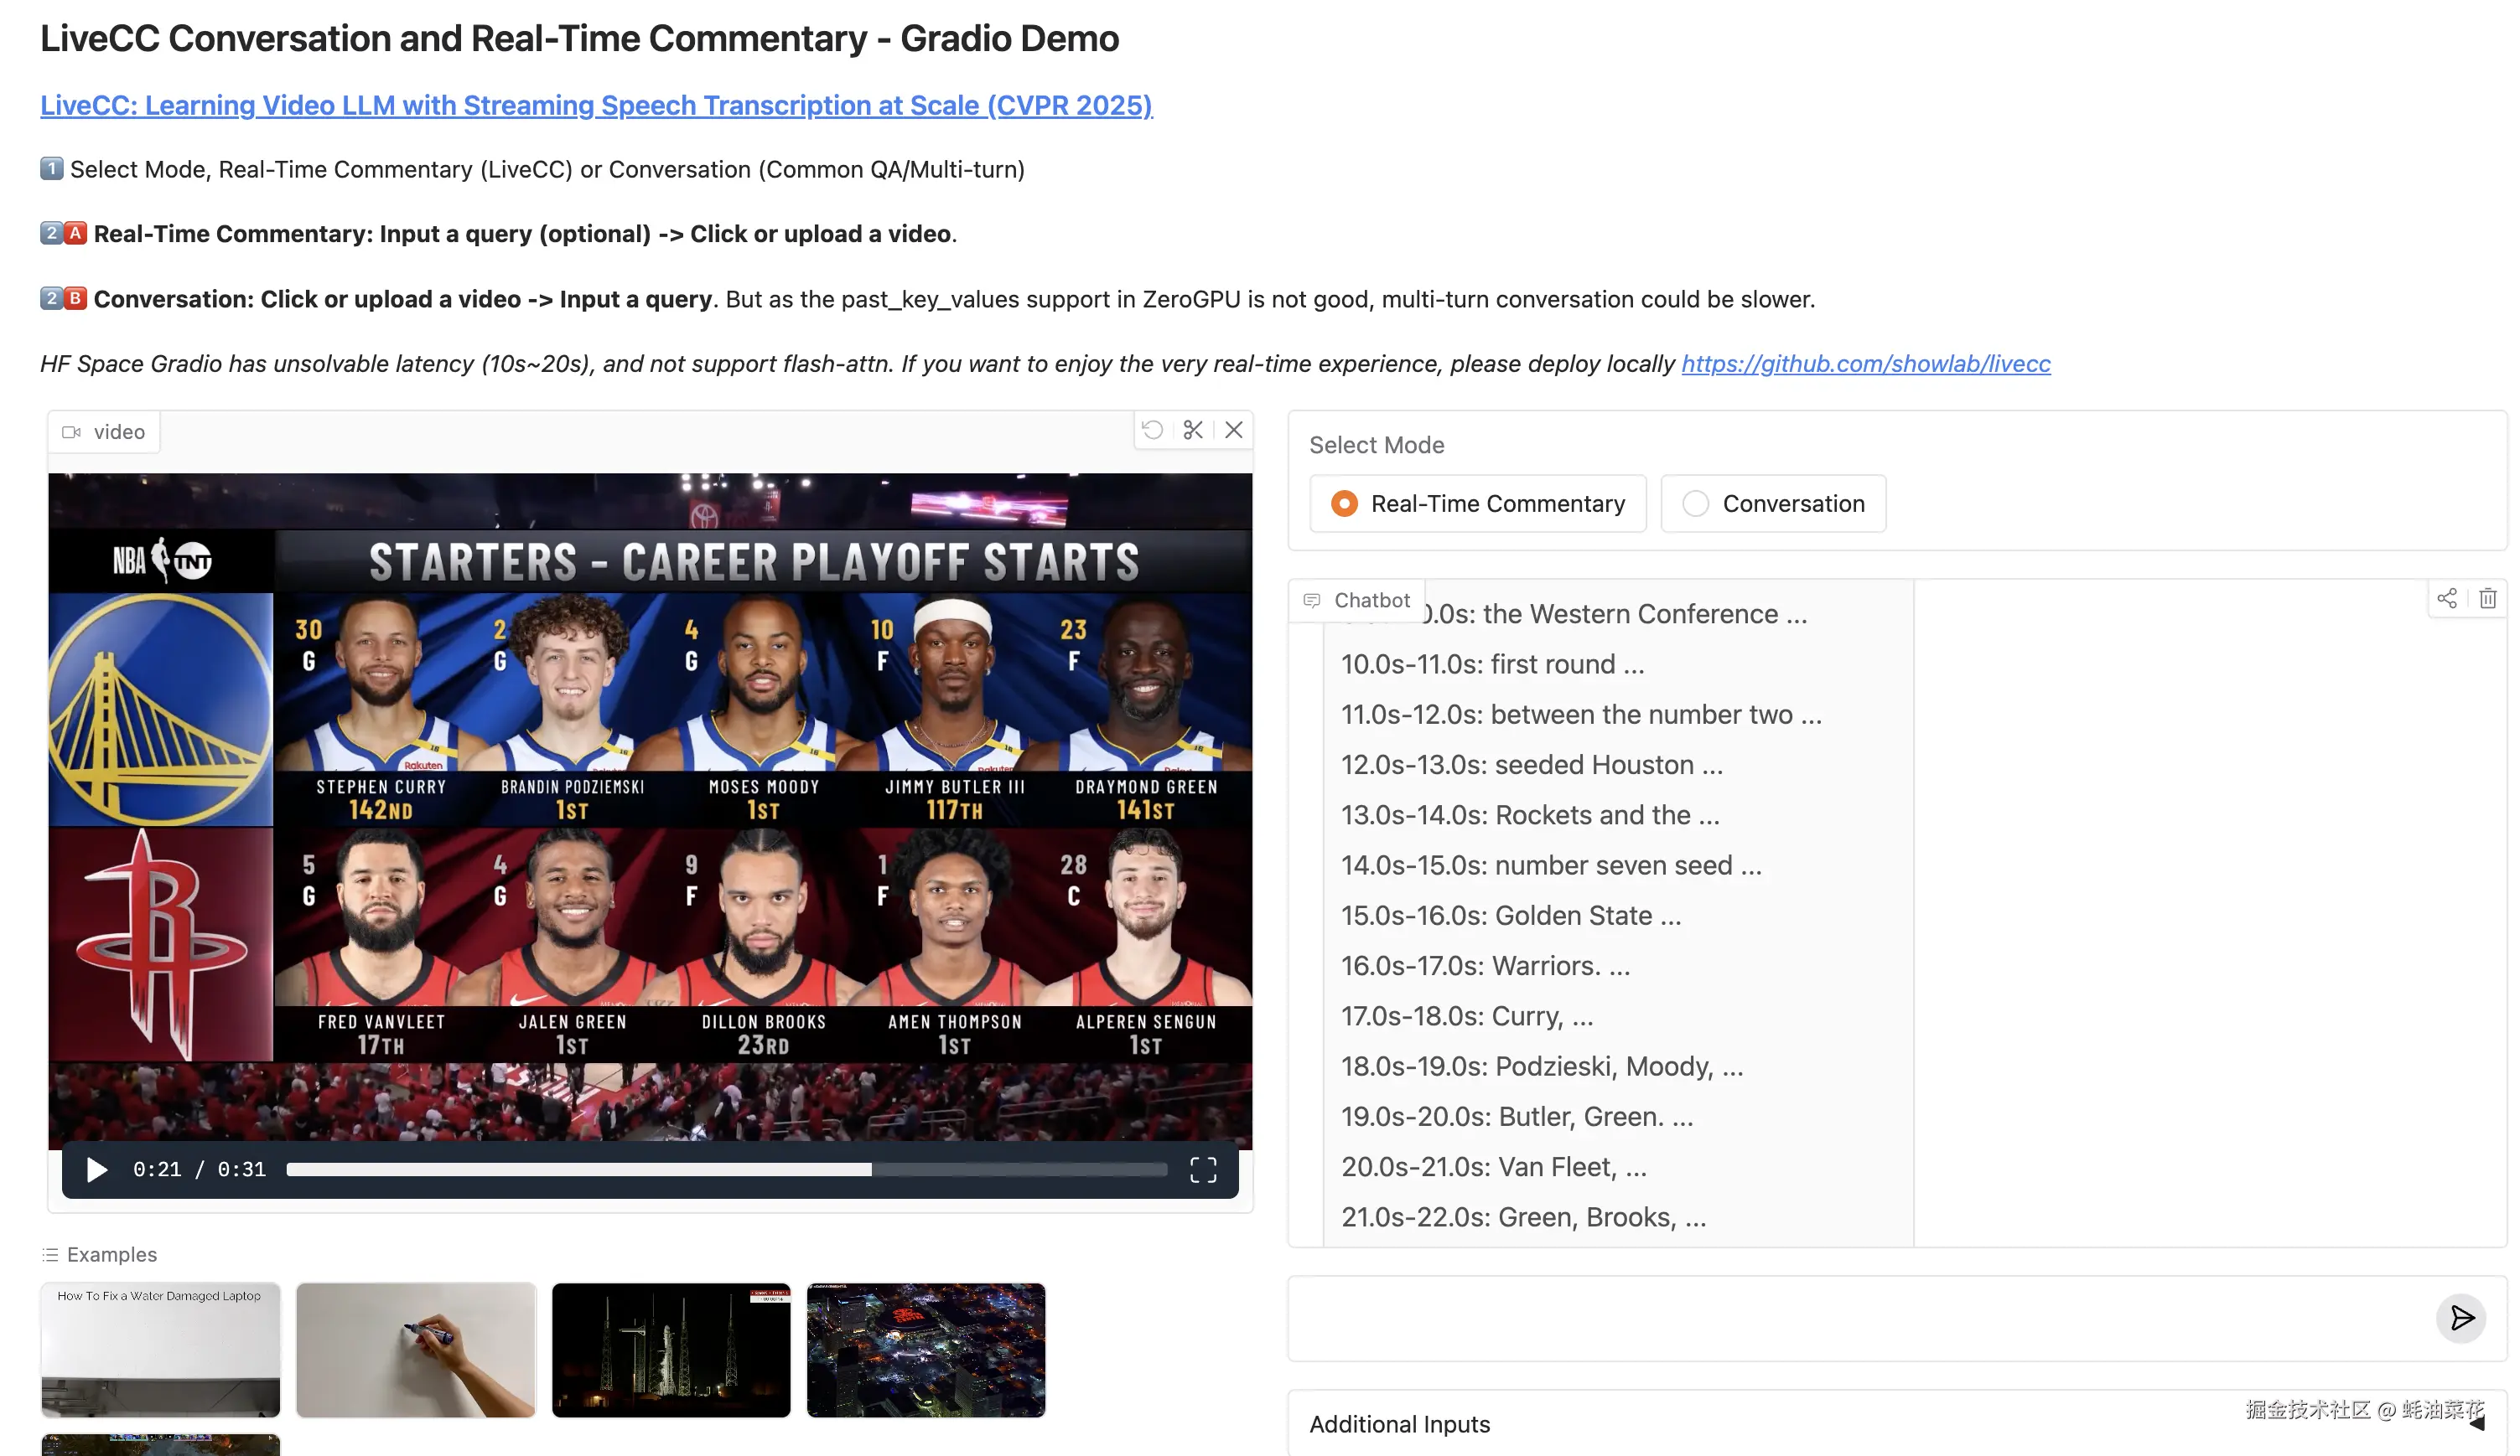The height and width of the screenshot is (1456, 2520).
Task: Clear the uploaded video with the X icon
Action: tap(1234, 430)
